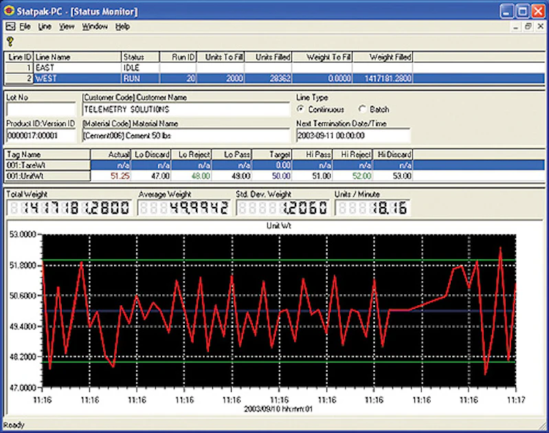The image size is (549, 433).
Task: Click the Total Weight digital display
Action: (x=69, y=208)
